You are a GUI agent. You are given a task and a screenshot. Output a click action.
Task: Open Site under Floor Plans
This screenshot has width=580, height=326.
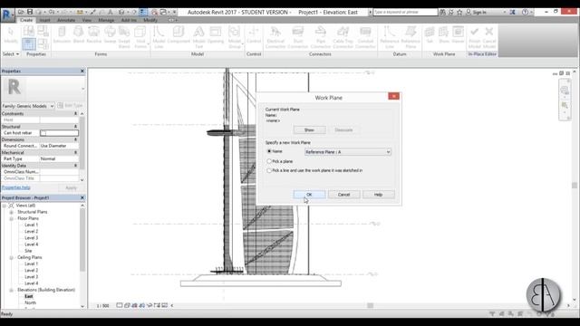pyautogui.click(x=28, y=251)
